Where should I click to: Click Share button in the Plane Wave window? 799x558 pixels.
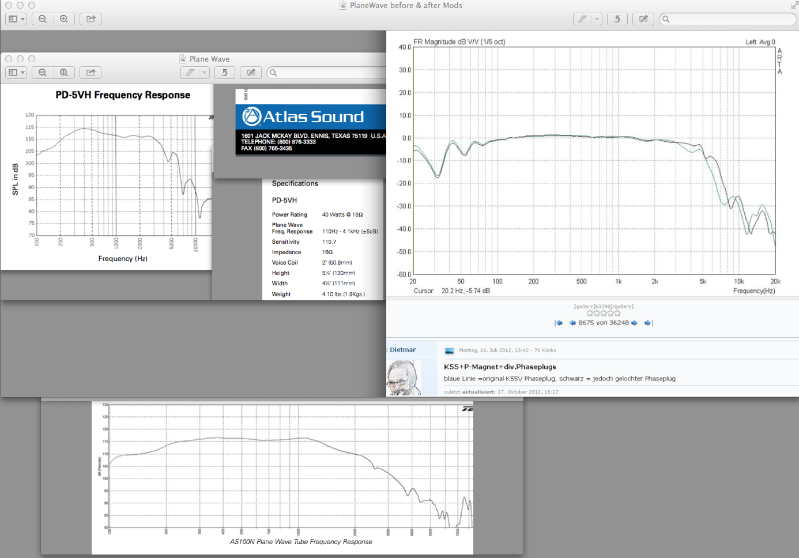click(x=91, y=73)
